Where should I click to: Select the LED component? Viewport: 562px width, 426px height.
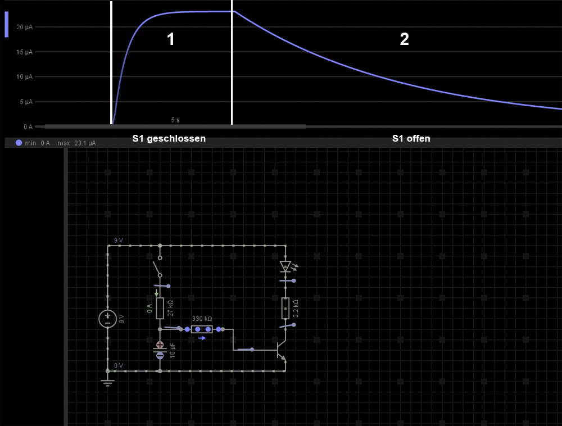pyautogui.click(x=285, y=266)
